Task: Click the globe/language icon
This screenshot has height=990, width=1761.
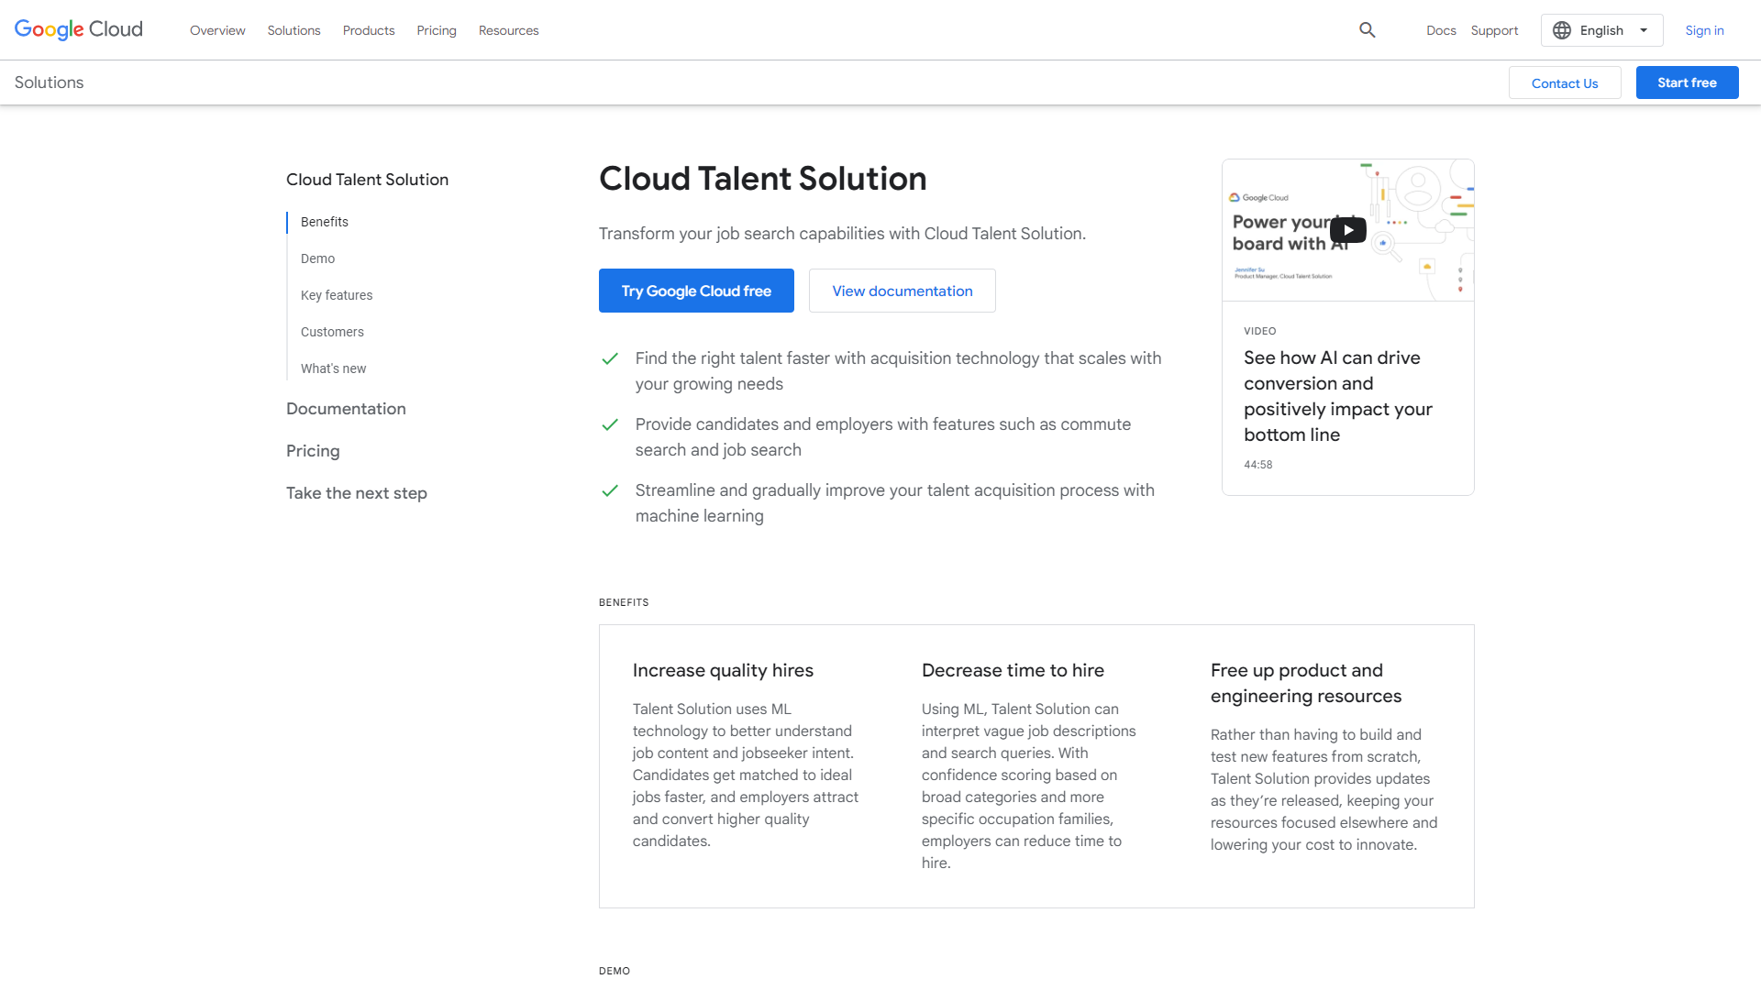Action: coord(1563,30)
